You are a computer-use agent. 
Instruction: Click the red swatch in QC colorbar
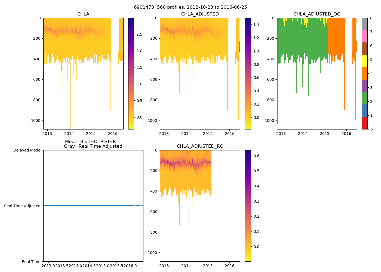point(365,123)
